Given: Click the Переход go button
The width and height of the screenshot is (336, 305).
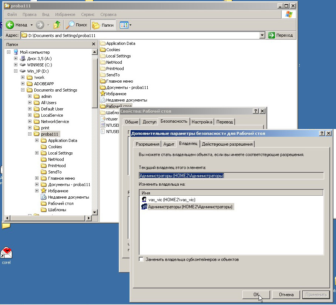Looking at the screenshot, I should (x=281, y=35).
